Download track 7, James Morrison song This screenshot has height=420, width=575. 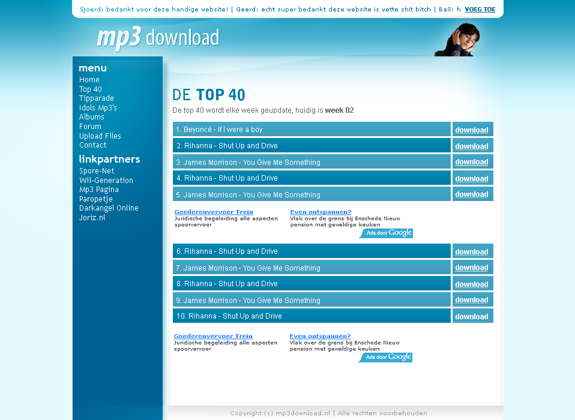pos(473,268)
